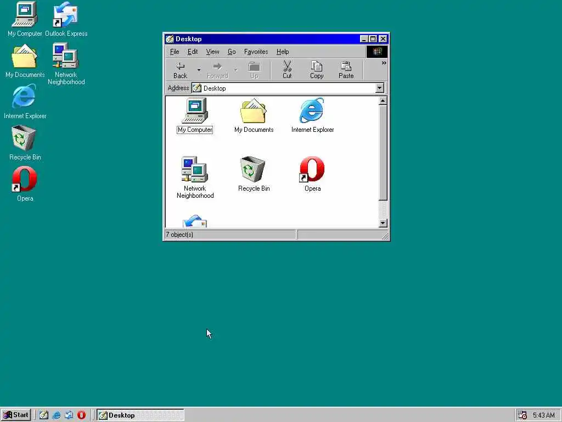Open the View menu

pyautogui.click(x=212, y=52)
